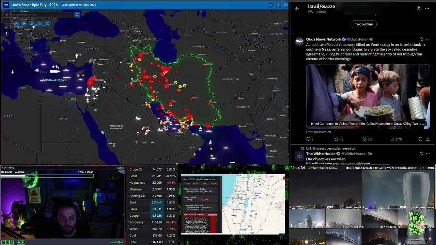Image resolution: width=436 pixels, height=245 pixels.
Task: Click the Gold price value 5134.41
Action: pyautogui.click(x=157, y=202)
